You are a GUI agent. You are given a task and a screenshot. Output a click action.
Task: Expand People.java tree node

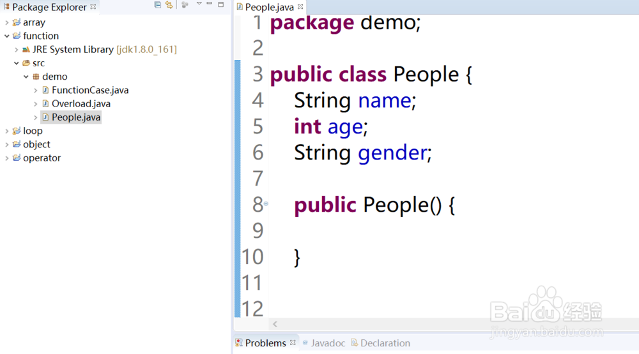pyautogui.click(x=35, y=117)
